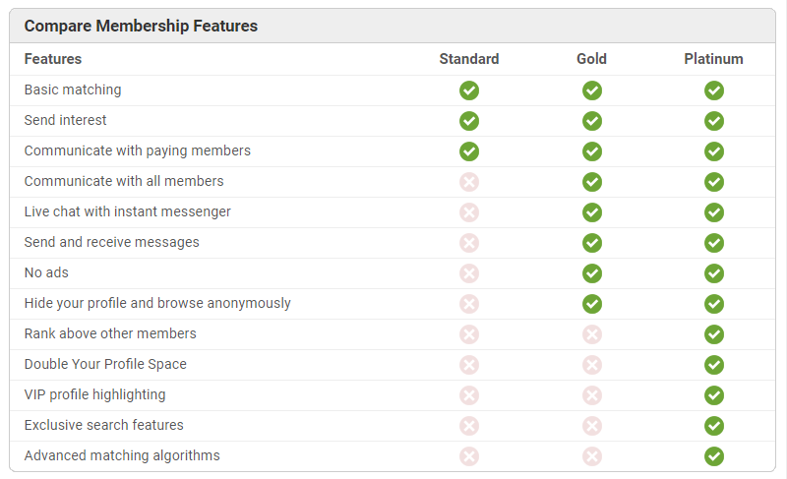The image size is (787, 479).
Task: Click the Rank above other members label
Action: coord(110,333)
